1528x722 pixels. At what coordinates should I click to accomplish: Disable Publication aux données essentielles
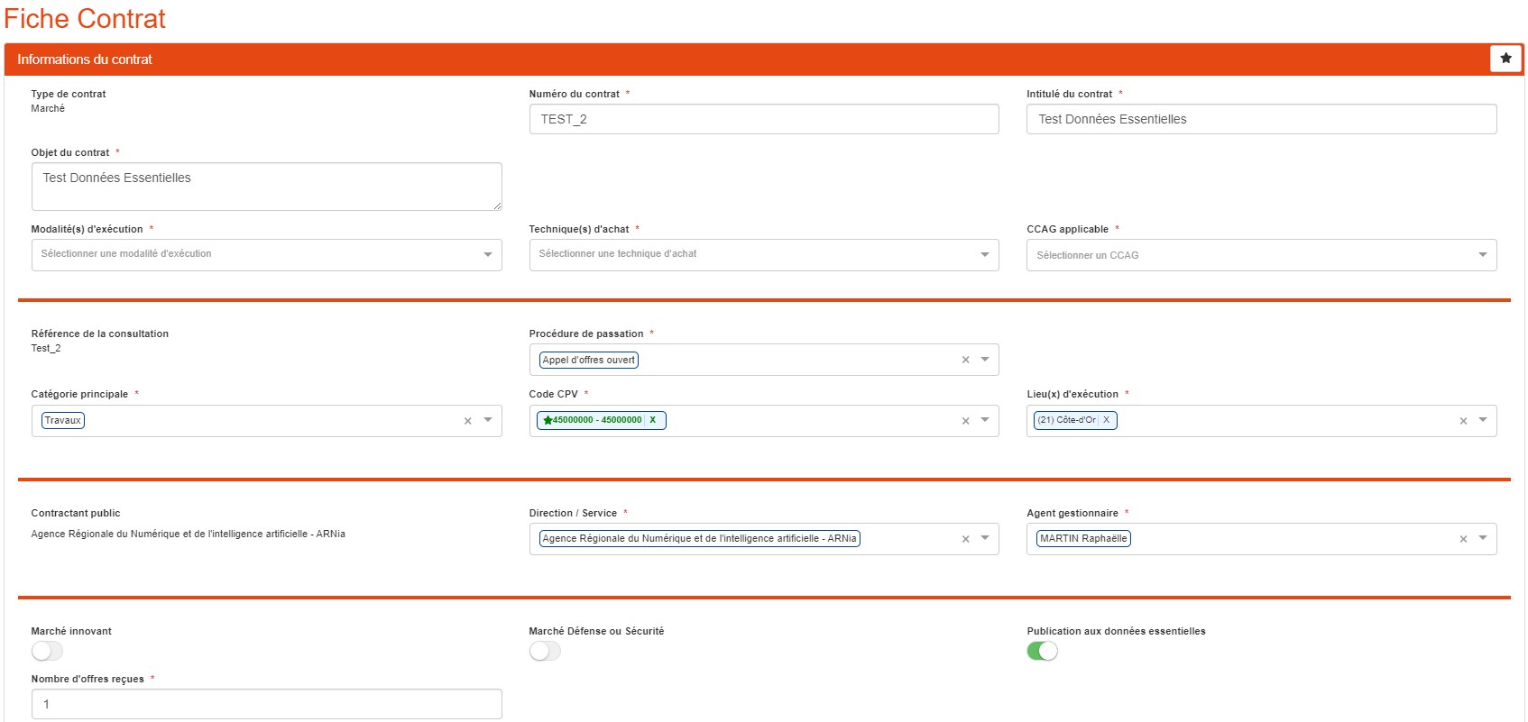coord(1042,651)
